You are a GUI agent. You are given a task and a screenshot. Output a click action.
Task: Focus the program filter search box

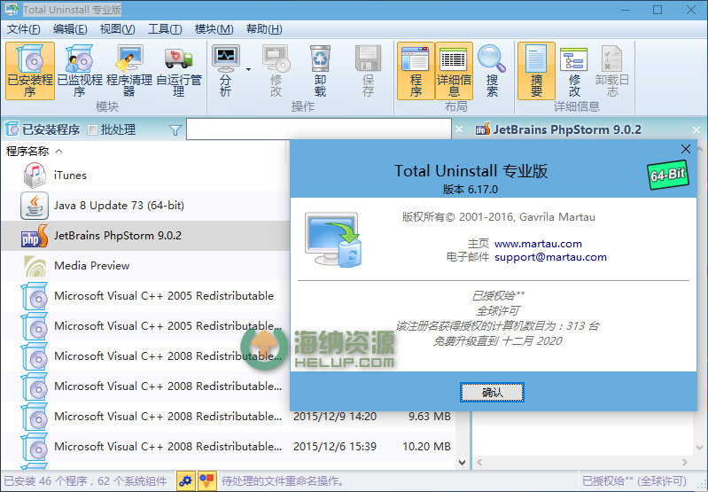pyautogui.click(x=319, y=129)
